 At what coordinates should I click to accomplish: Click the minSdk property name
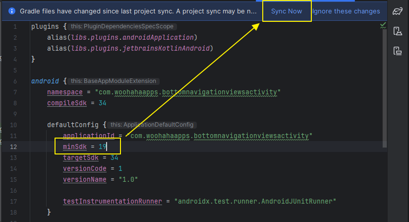(74, 147)
